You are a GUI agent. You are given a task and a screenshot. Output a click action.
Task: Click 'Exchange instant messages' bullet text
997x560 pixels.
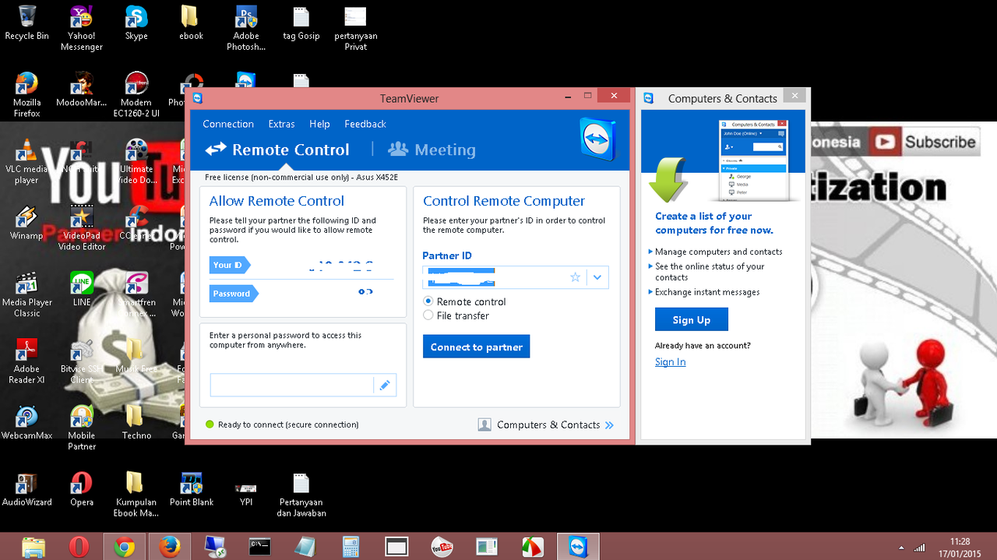point(707,292)
